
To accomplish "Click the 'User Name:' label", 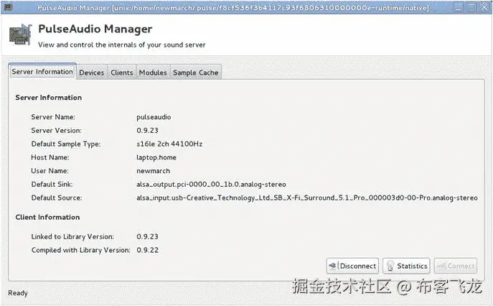I will 50,171.
